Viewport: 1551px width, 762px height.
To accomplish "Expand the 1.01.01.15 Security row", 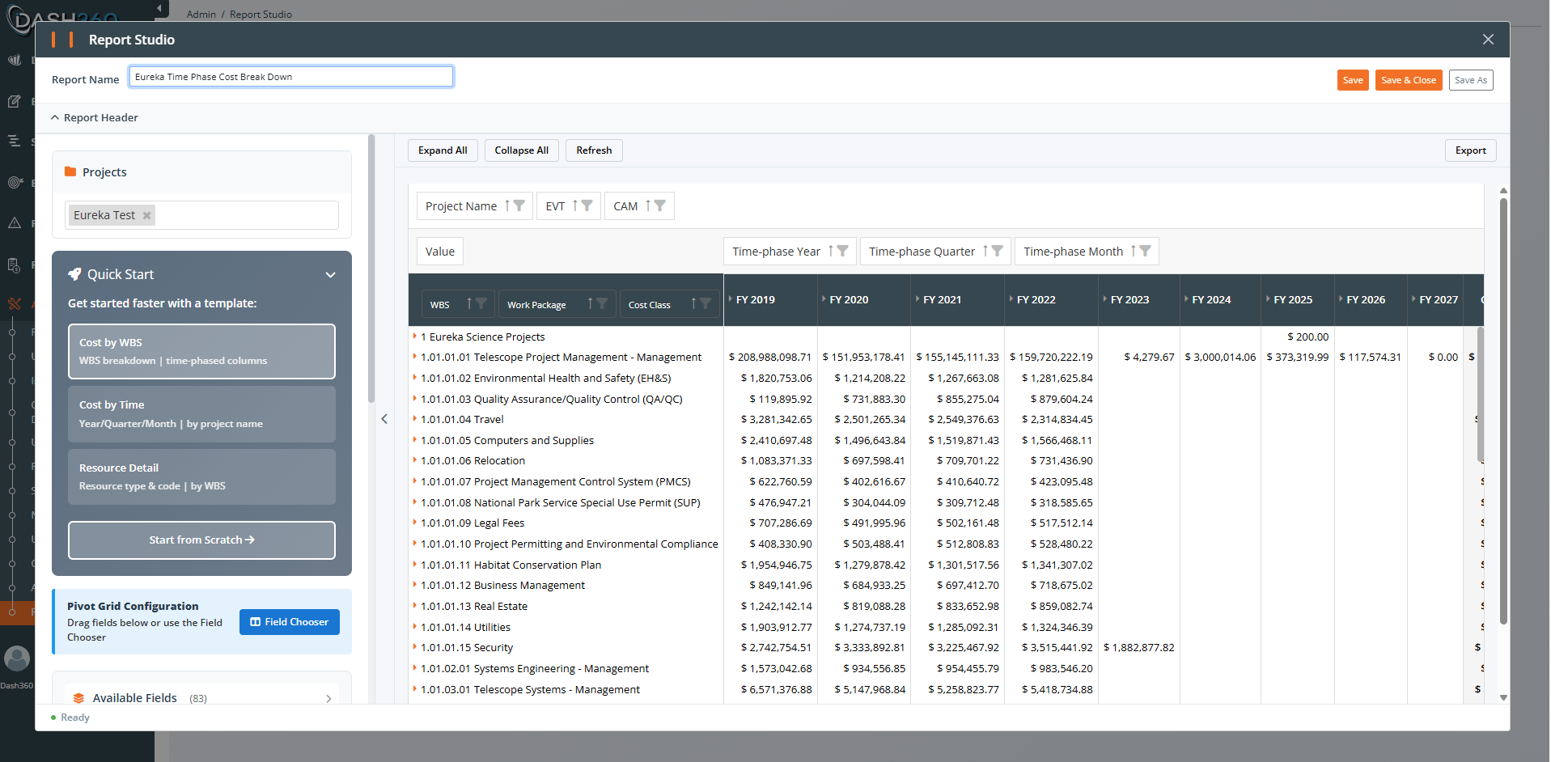I will pyautogui.click(x=415, y=647).
